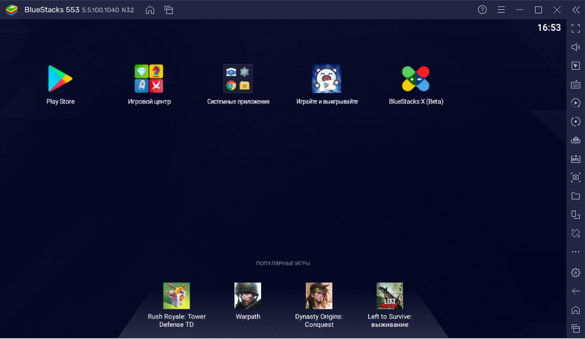Open BlueStacks X (Beta)
Image resolution: width=585 pixels, height=339 pixels.
click(x=416, y=78)
